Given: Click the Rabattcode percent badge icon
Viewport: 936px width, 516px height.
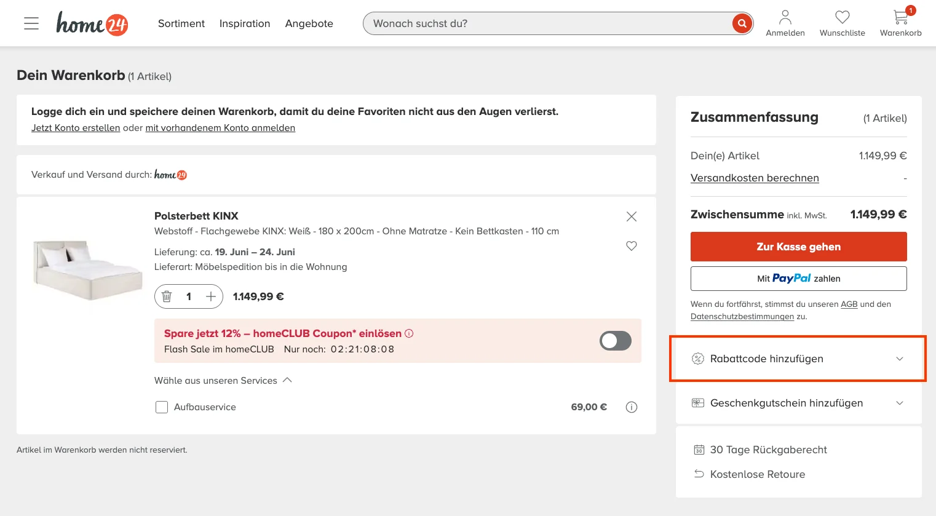Looking at the screenshot, I should [698, 359].
